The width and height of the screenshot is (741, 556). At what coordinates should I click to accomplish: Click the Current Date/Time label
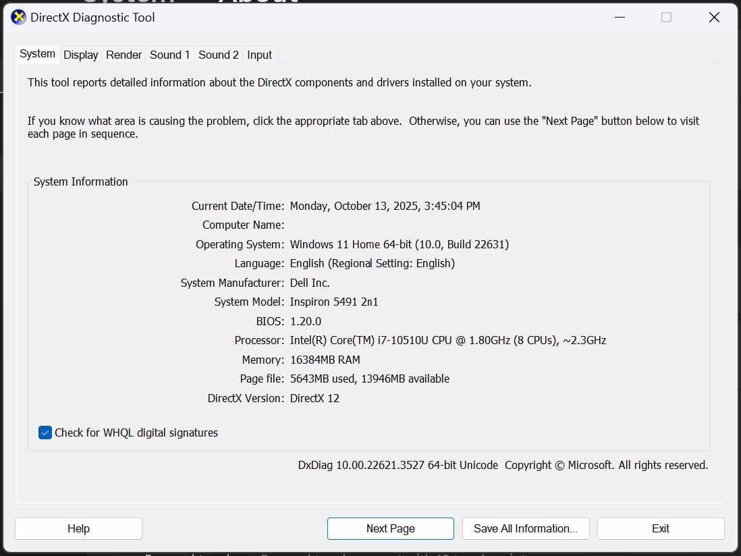238,206
